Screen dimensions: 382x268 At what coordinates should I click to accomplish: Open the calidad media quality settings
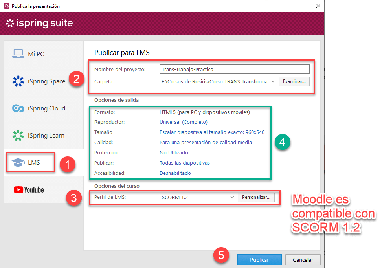click(x=206, y=143)
